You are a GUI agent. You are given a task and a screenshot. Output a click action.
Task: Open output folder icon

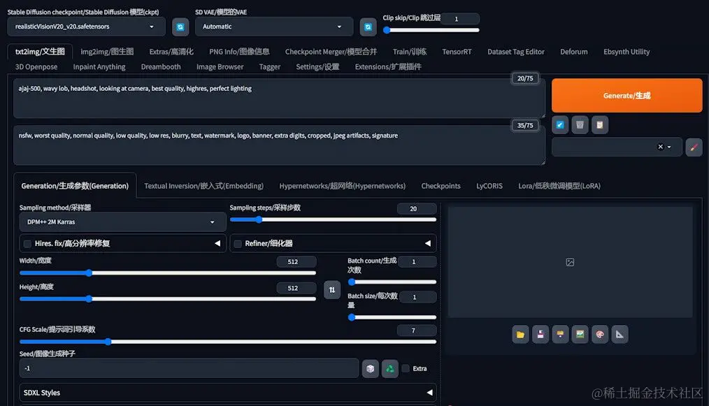pyautogui.click(x=520, y=335)
